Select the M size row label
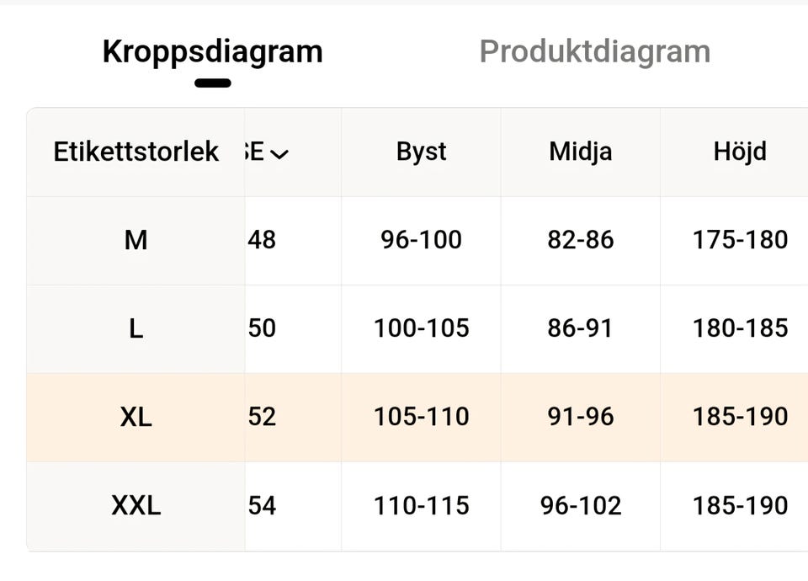Image resolution: width=808 pixels, height=581 pixels. [x=136, y=241]
